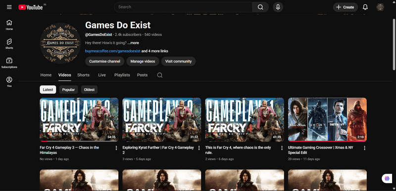Click 'No views • 1 day ago' text

54,159
